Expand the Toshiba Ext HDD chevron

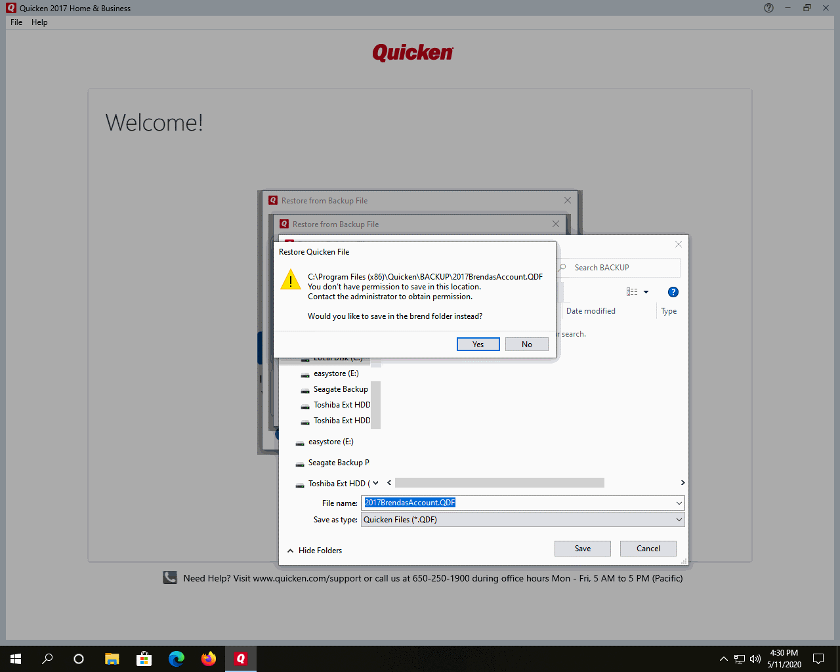tap(376, 483)
